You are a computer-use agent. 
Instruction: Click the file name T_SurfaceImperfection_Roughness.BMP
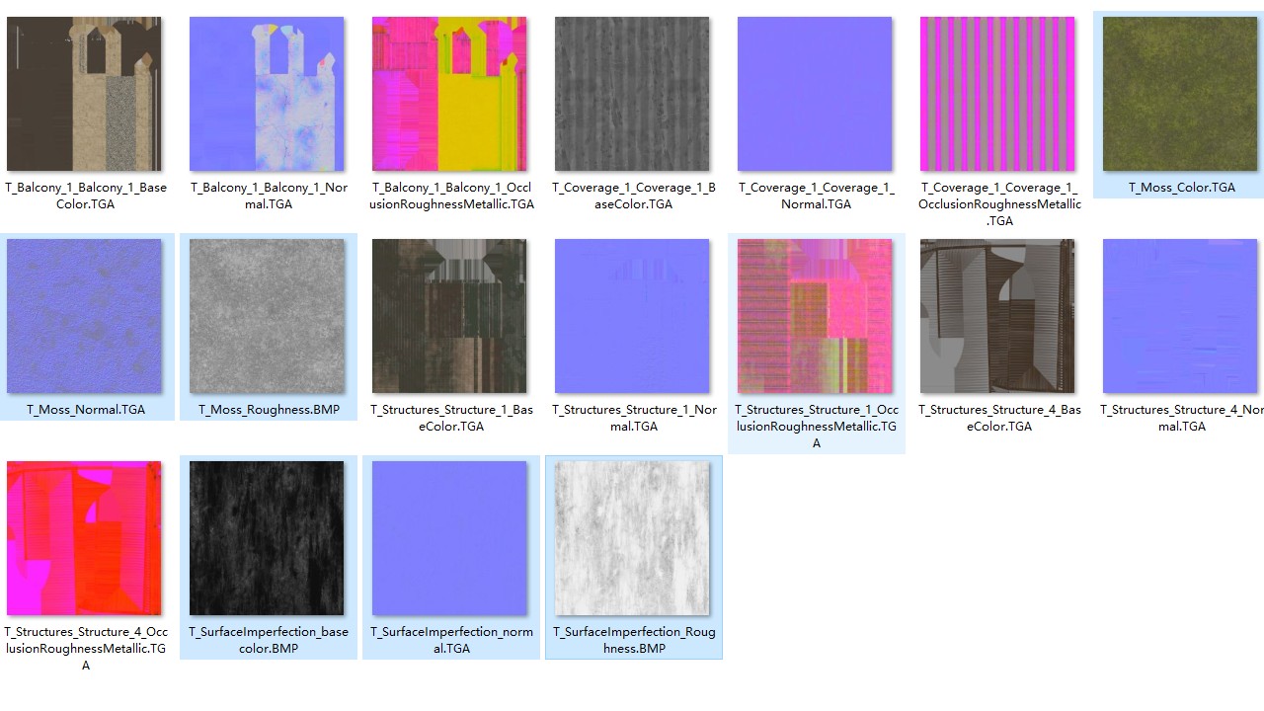[634, 640]
